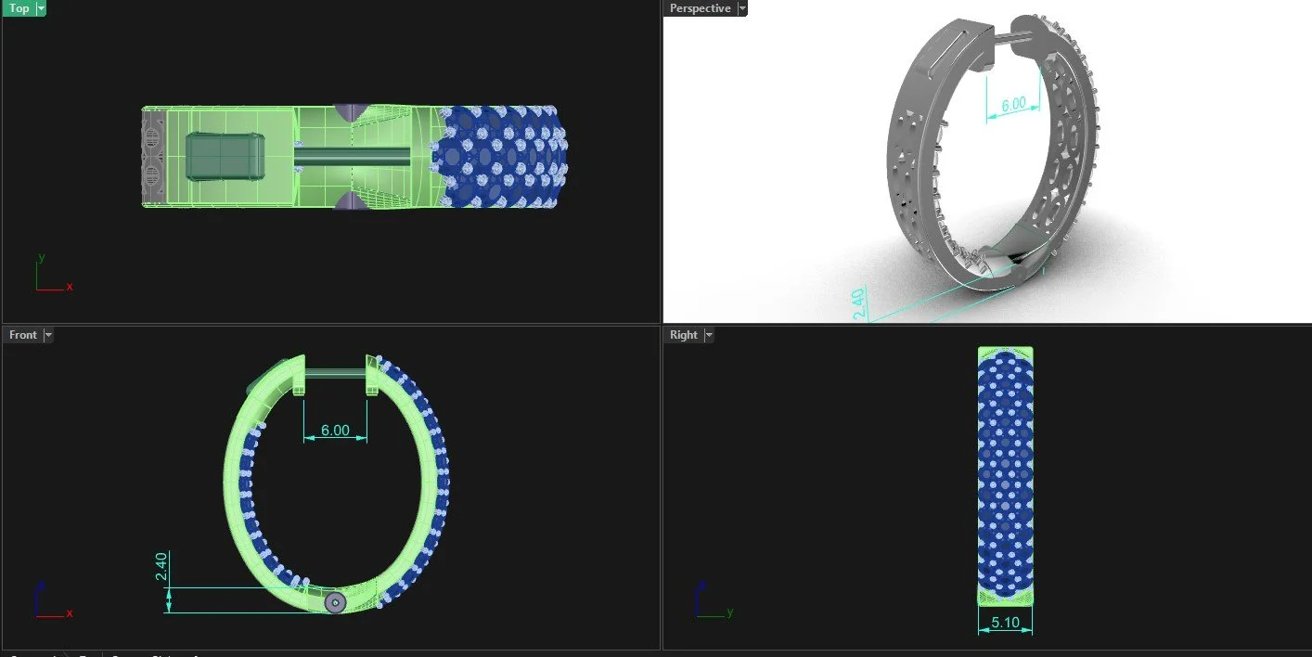This screenshot has width=1312, height=657.
Task: Select the 2.40 dimension in Front view
Action: pos(161,568)
